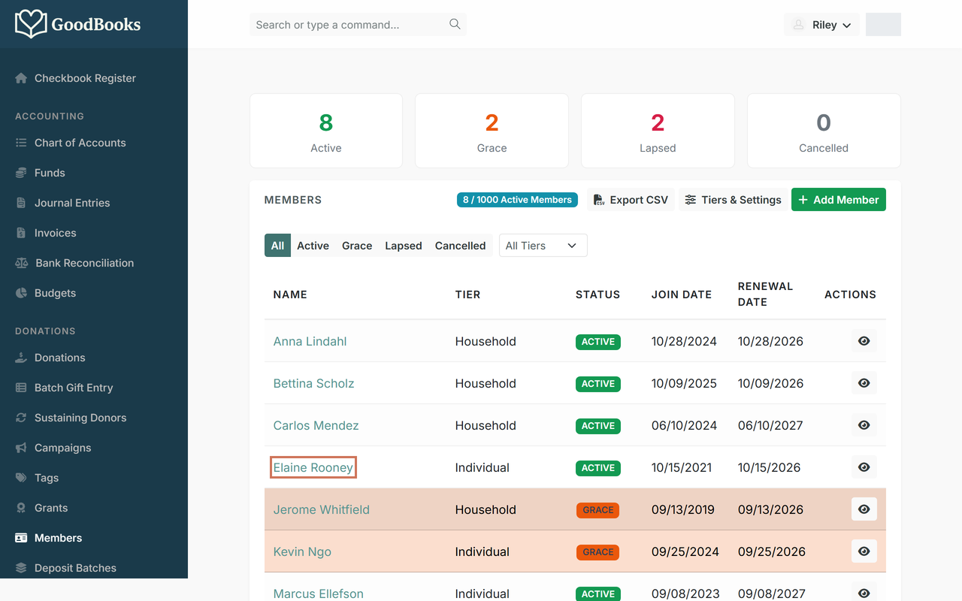Show all members with the All tab
This screenshot has width=962, height=601.
pyautogui.click(x=277, y=246)
